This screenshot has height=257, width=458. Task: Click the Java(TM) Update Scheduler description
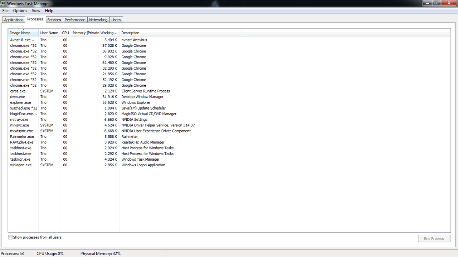tap(144, 108)
